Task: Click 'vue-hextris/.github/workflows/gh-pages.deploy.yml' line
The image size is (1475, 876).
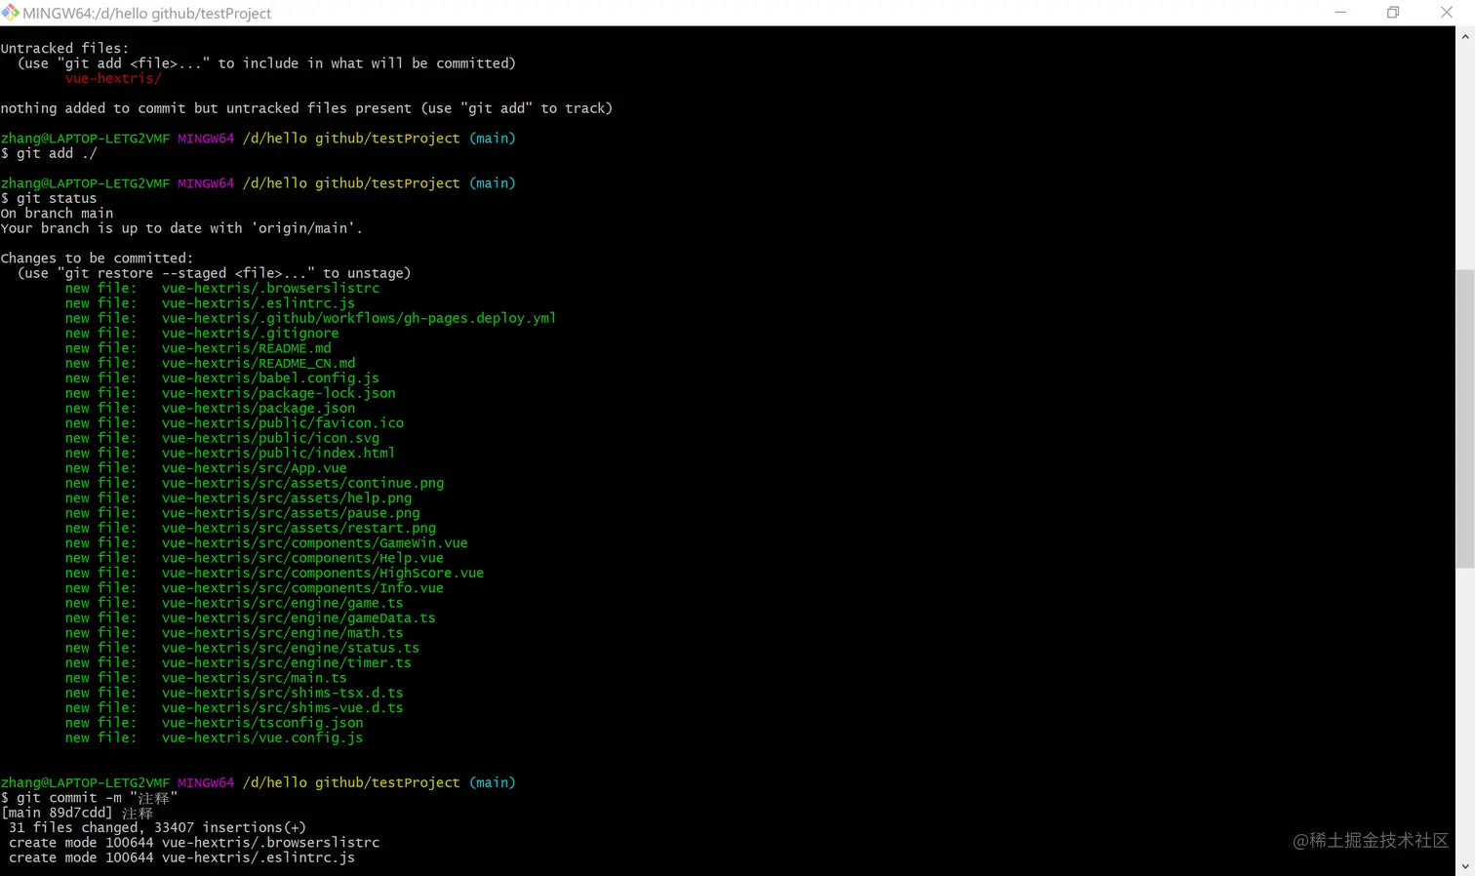Action: click(310, 318)
